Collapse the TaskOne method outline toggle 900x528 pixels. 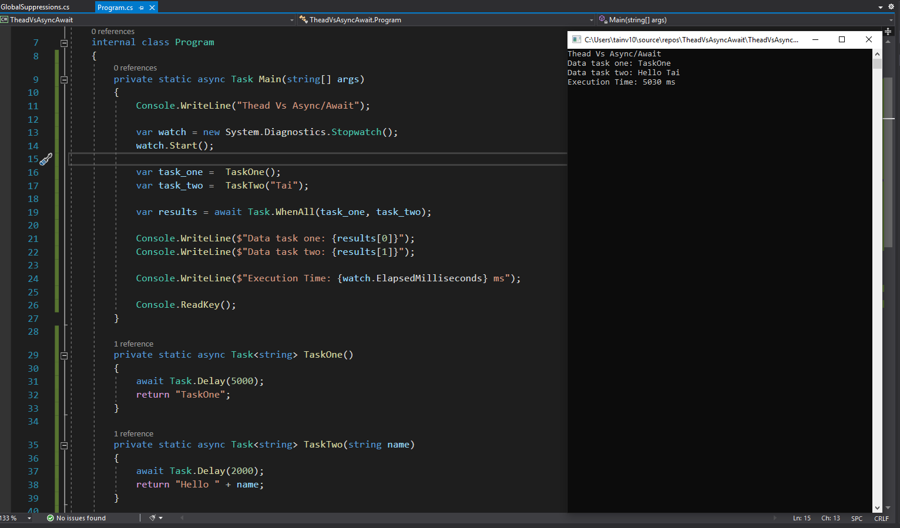pos(64,355)
